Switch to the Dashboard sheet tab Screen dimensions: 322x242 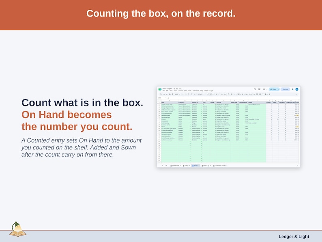pos(174,166)
